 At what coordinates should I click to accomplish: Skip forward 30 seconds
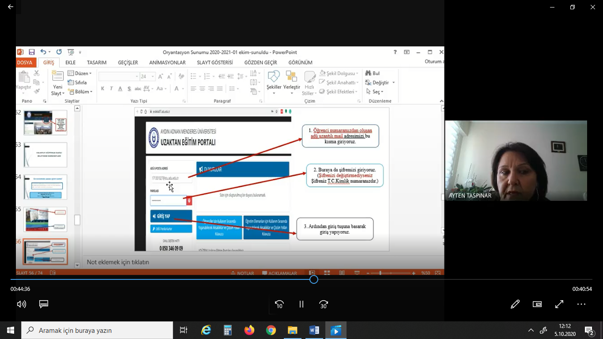tap(324, 304)
